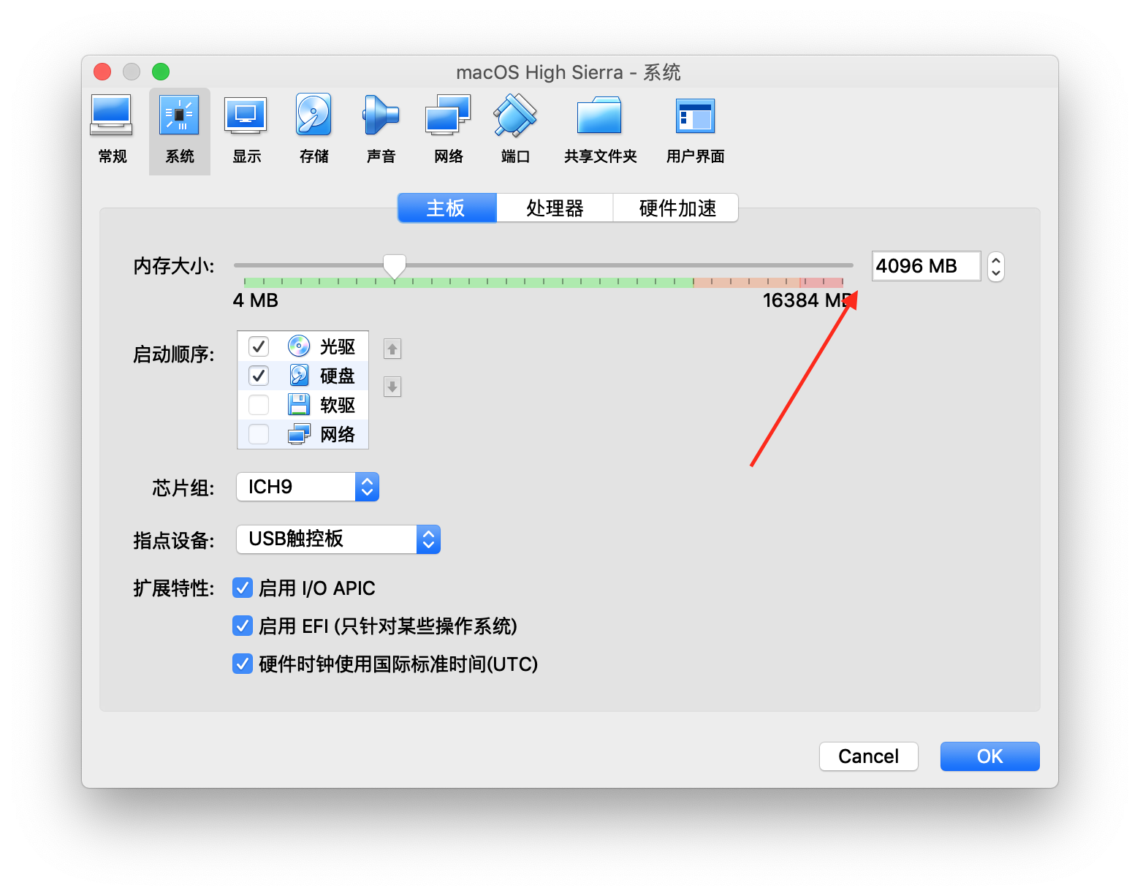
Task: Select the 显示 (Display) settings icon
Action: (x=246, y=117)
